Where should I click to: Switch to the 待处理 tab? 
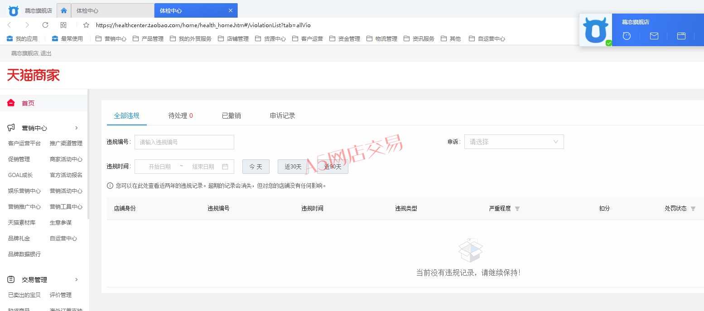pyautogui.click(x=181, y=115)
